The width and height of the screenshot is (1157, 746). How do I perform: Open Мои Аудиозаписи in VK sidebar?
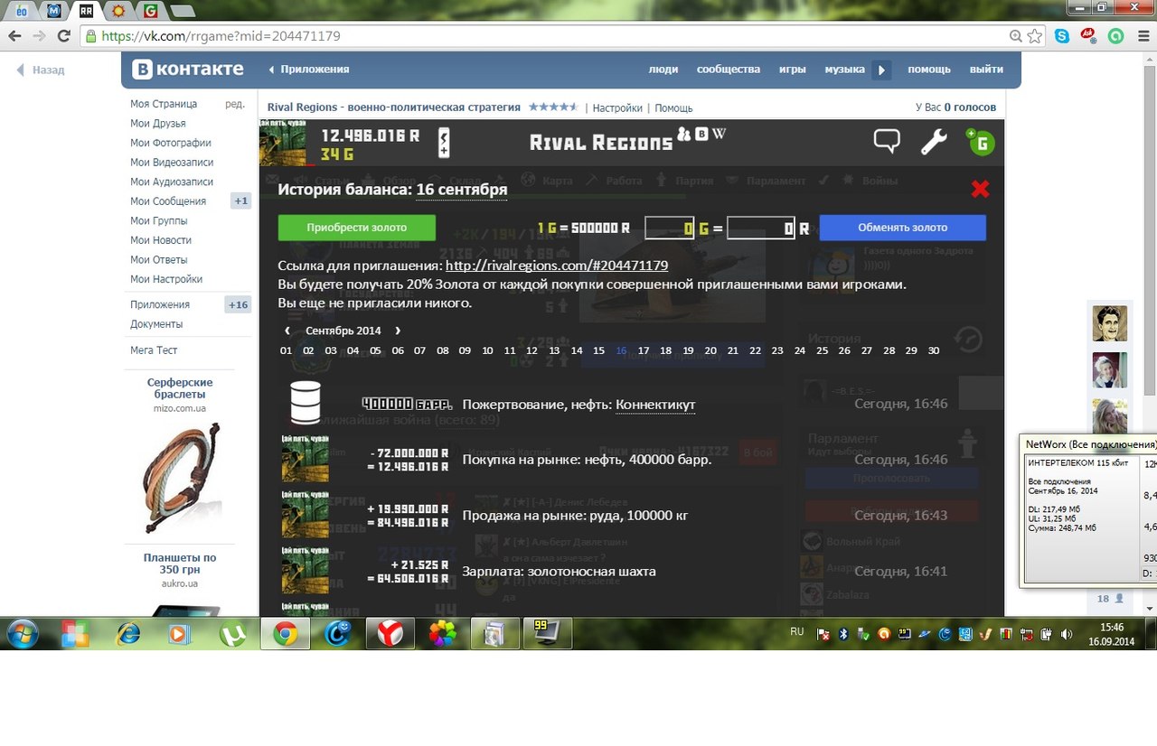click(x=172, y=182)
